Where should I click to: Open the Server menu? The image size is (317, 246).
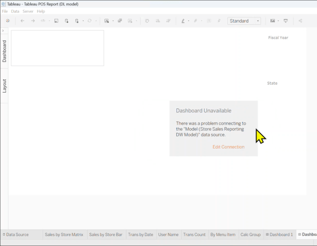[28, 11]
